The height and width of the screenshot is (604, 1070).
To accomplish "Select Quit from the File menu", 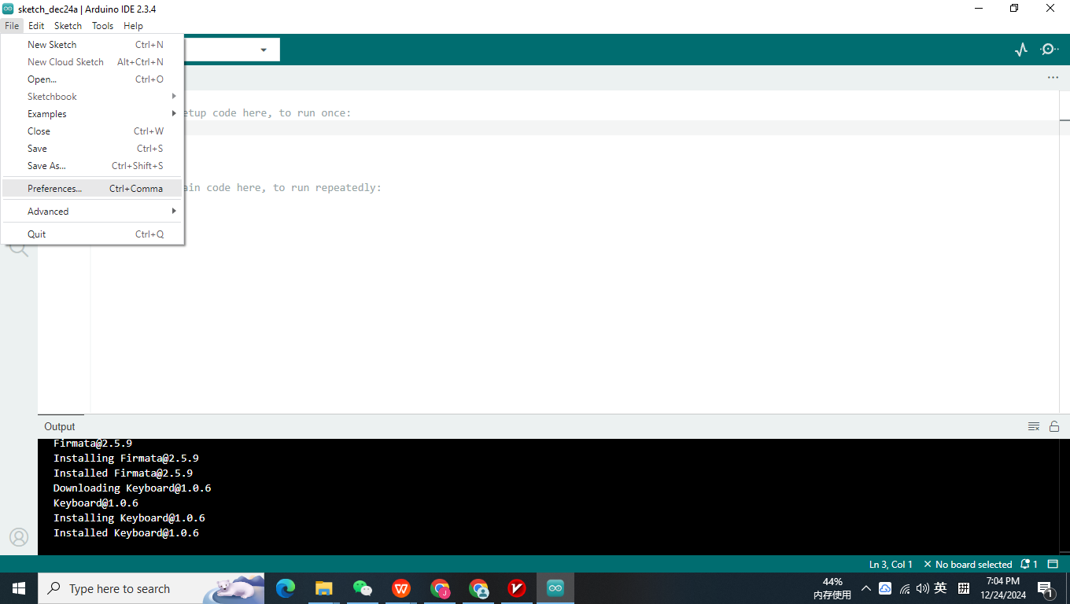I will [x=93, y=234].
